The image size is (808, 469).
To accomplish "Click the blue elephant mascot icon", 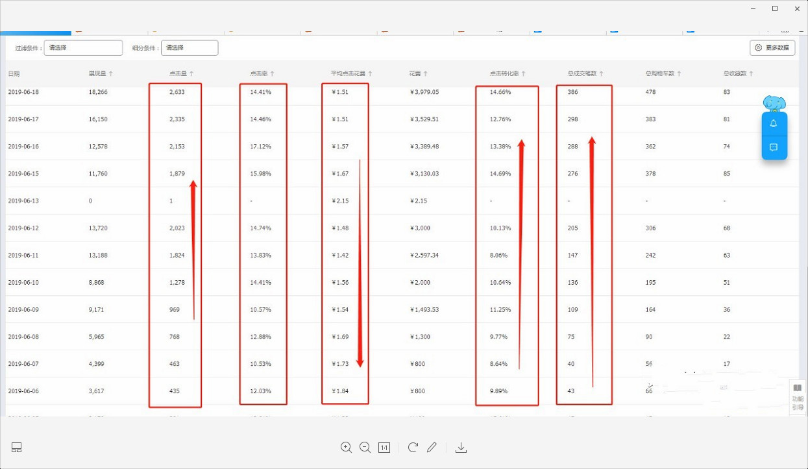I will click(774, 104).
